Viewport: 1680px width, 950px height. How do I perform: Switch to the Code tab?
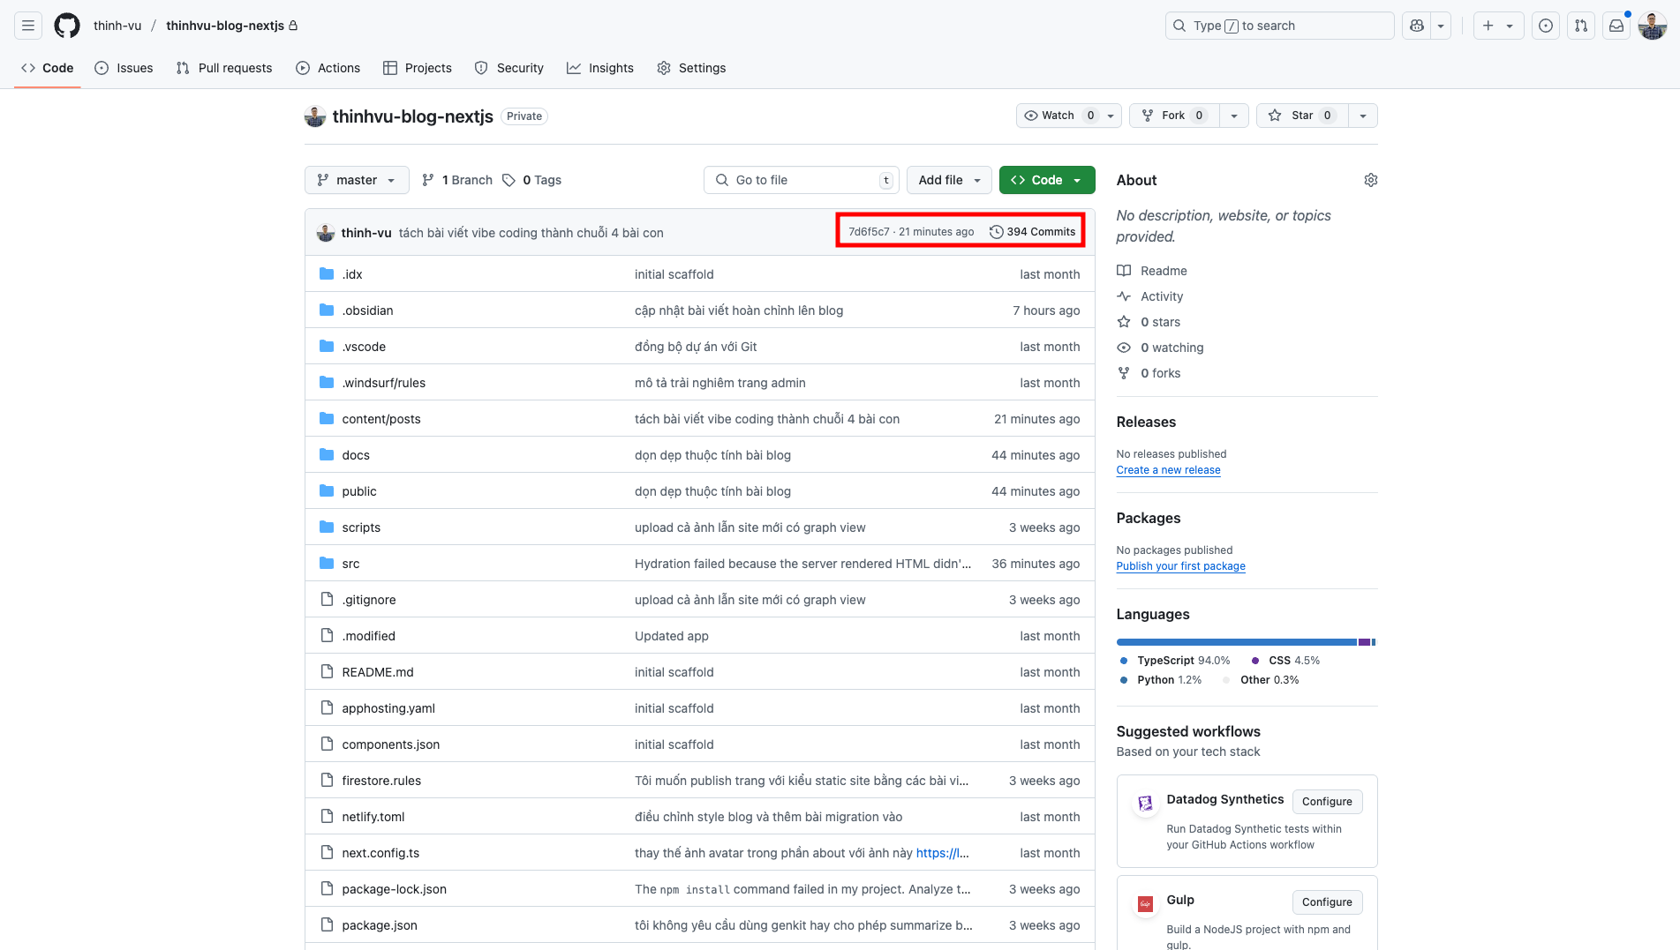pyautogui.click(x=48, y=68)
